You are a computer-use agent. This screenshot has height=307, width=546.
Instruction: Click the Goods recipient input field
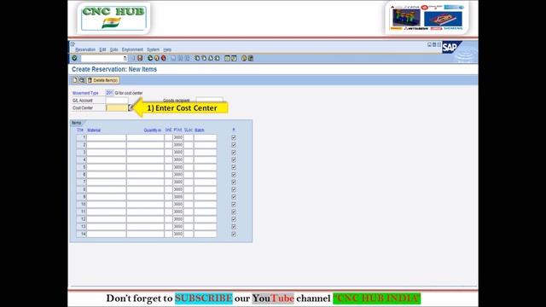tap(209, 101)
